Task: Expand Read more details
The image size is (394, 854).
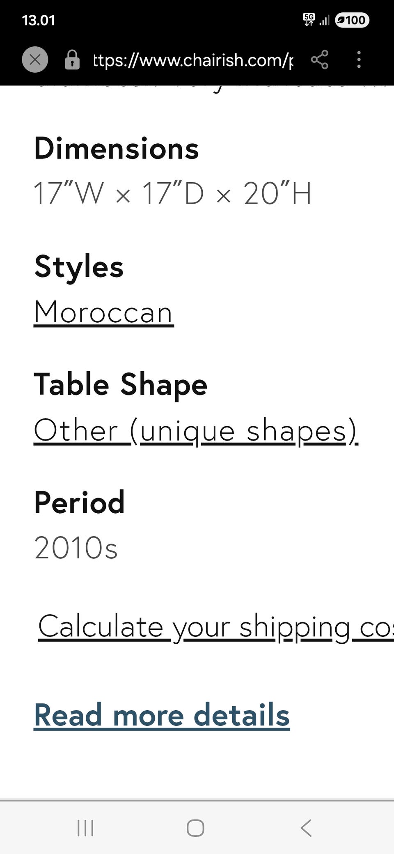Action: 162,715
